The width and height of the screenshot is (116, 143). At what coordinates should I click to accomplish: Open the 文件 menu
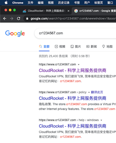[x=31, y=3]
